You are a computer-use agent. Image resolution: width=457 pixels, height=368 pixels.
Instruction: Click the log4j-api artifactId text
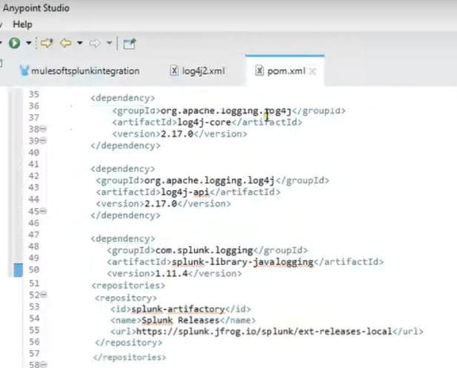[185, 192]
